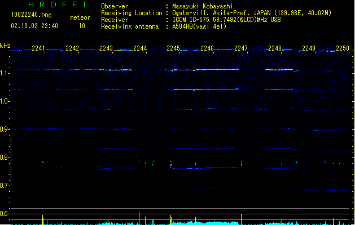Select antenna text A504HB(yagi 4el)

pos(199,26)
